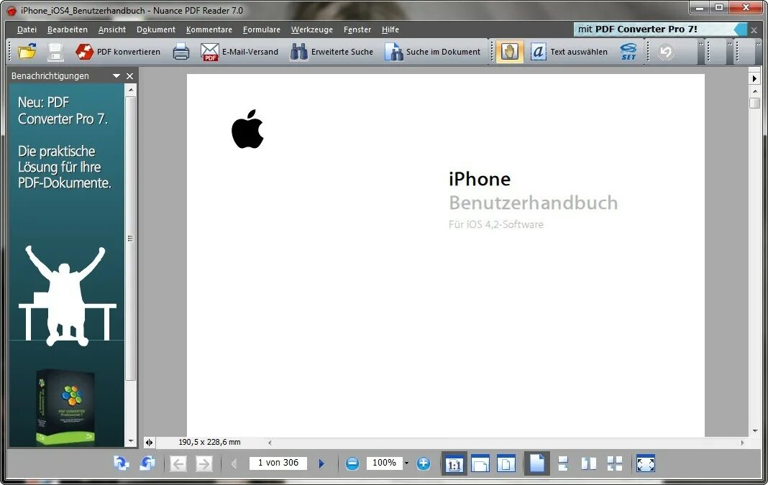The height and width of the screenshot is (485, 768).
Task: Select two-page facing layout
Action: [x=589, y=463]
